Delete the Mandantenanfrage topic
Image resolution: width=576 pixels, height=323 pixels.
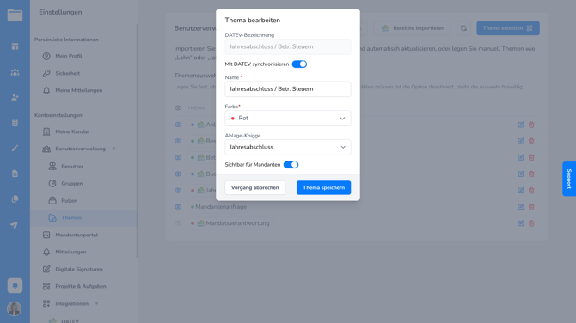tap(531, 207)
